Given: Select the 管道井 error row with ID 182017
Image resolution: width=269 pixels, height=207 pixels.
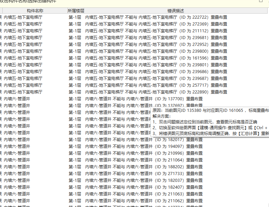Looking at the screenshot, I should pyautogui.click(x=134, y=140).
